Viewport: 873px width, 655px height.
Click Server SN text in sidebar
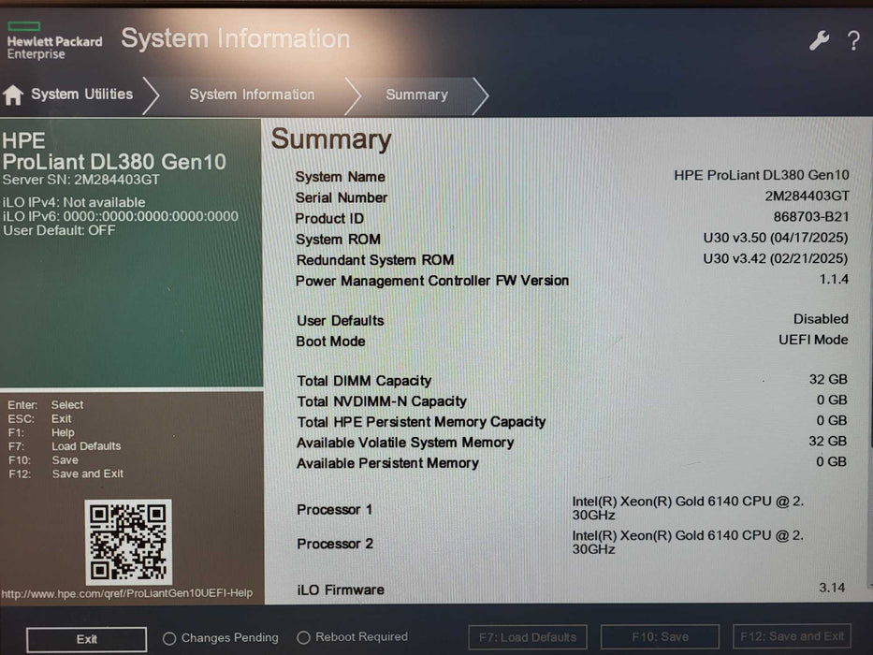pos(80,180)
